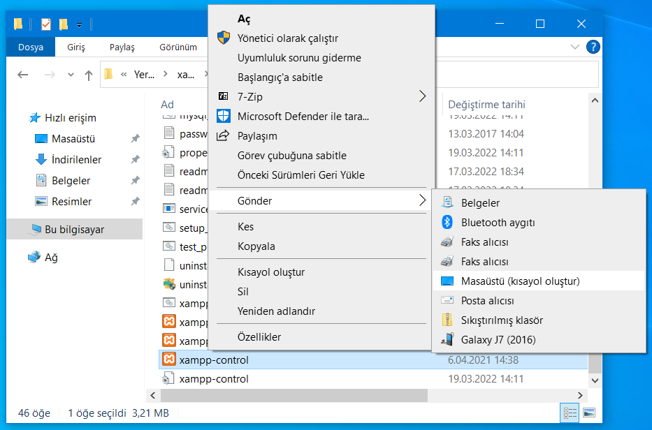Open the address bar overflow chevrons

tap(124, 75)
